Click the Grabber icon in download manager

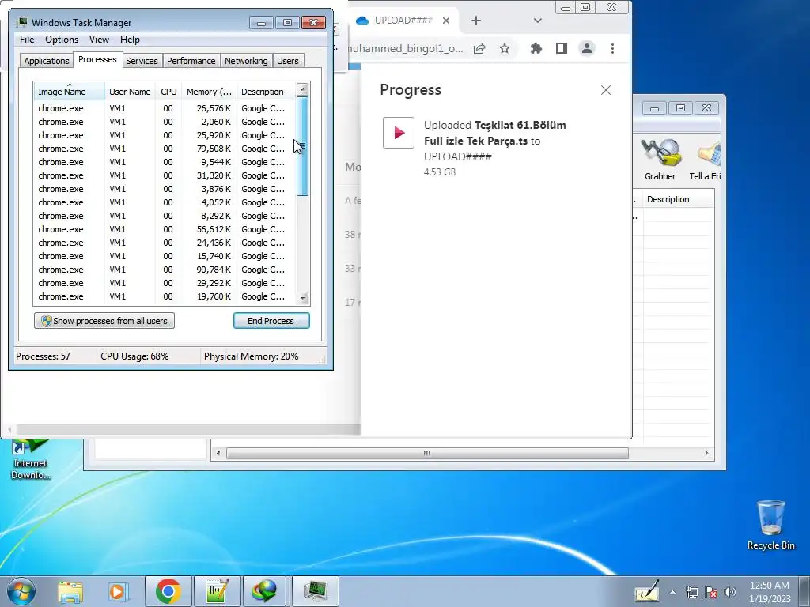tap(660, 160)
